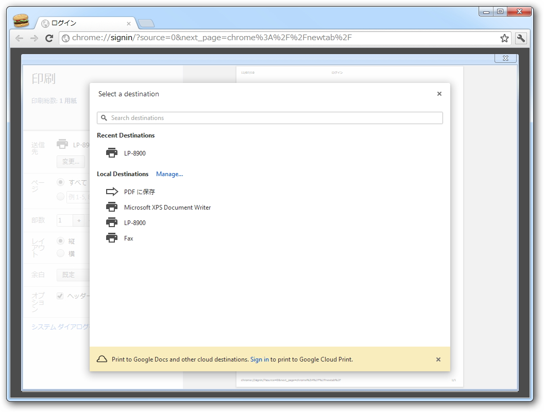Increase copies with the plus button
The height and width of the screenshot is (412, 544).
[x=79, y=220]
